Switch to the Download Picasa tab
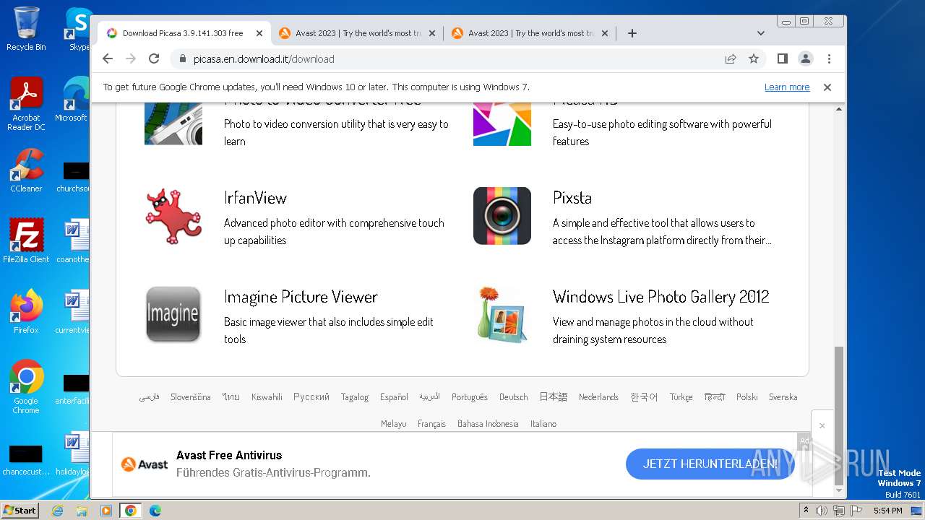925x520 pixels. [x=184, y=33]
